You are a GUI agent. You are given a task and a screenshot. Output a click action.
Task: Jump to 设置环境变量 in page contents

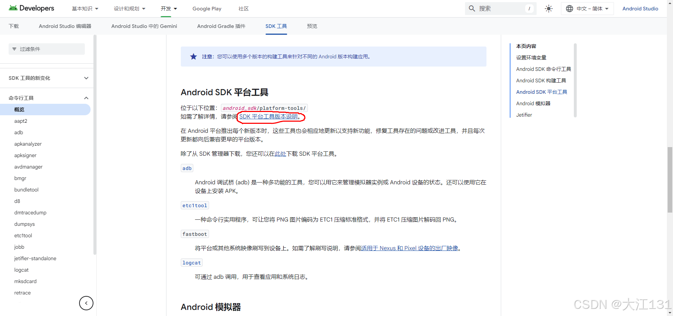click(x=531, y=58)
